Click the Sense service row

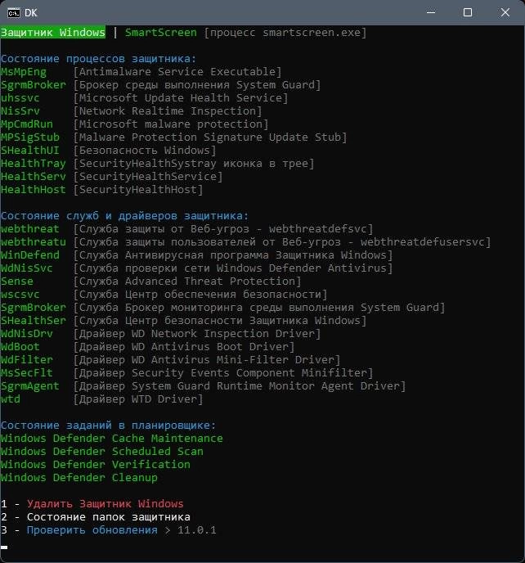click(x=150, y=281)
